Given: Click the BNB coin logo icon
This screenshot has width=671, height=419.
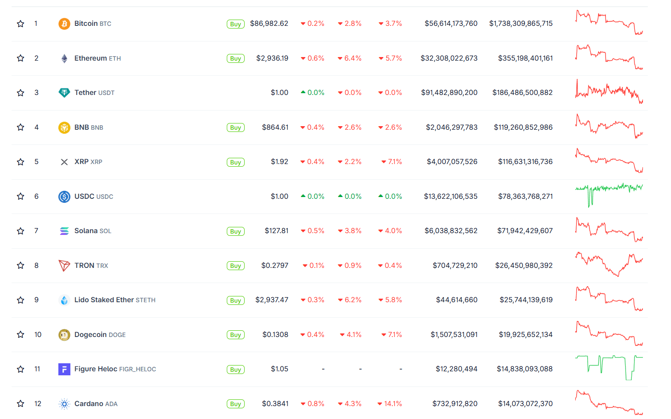Looking at the screenshot, I should (64, 127).
